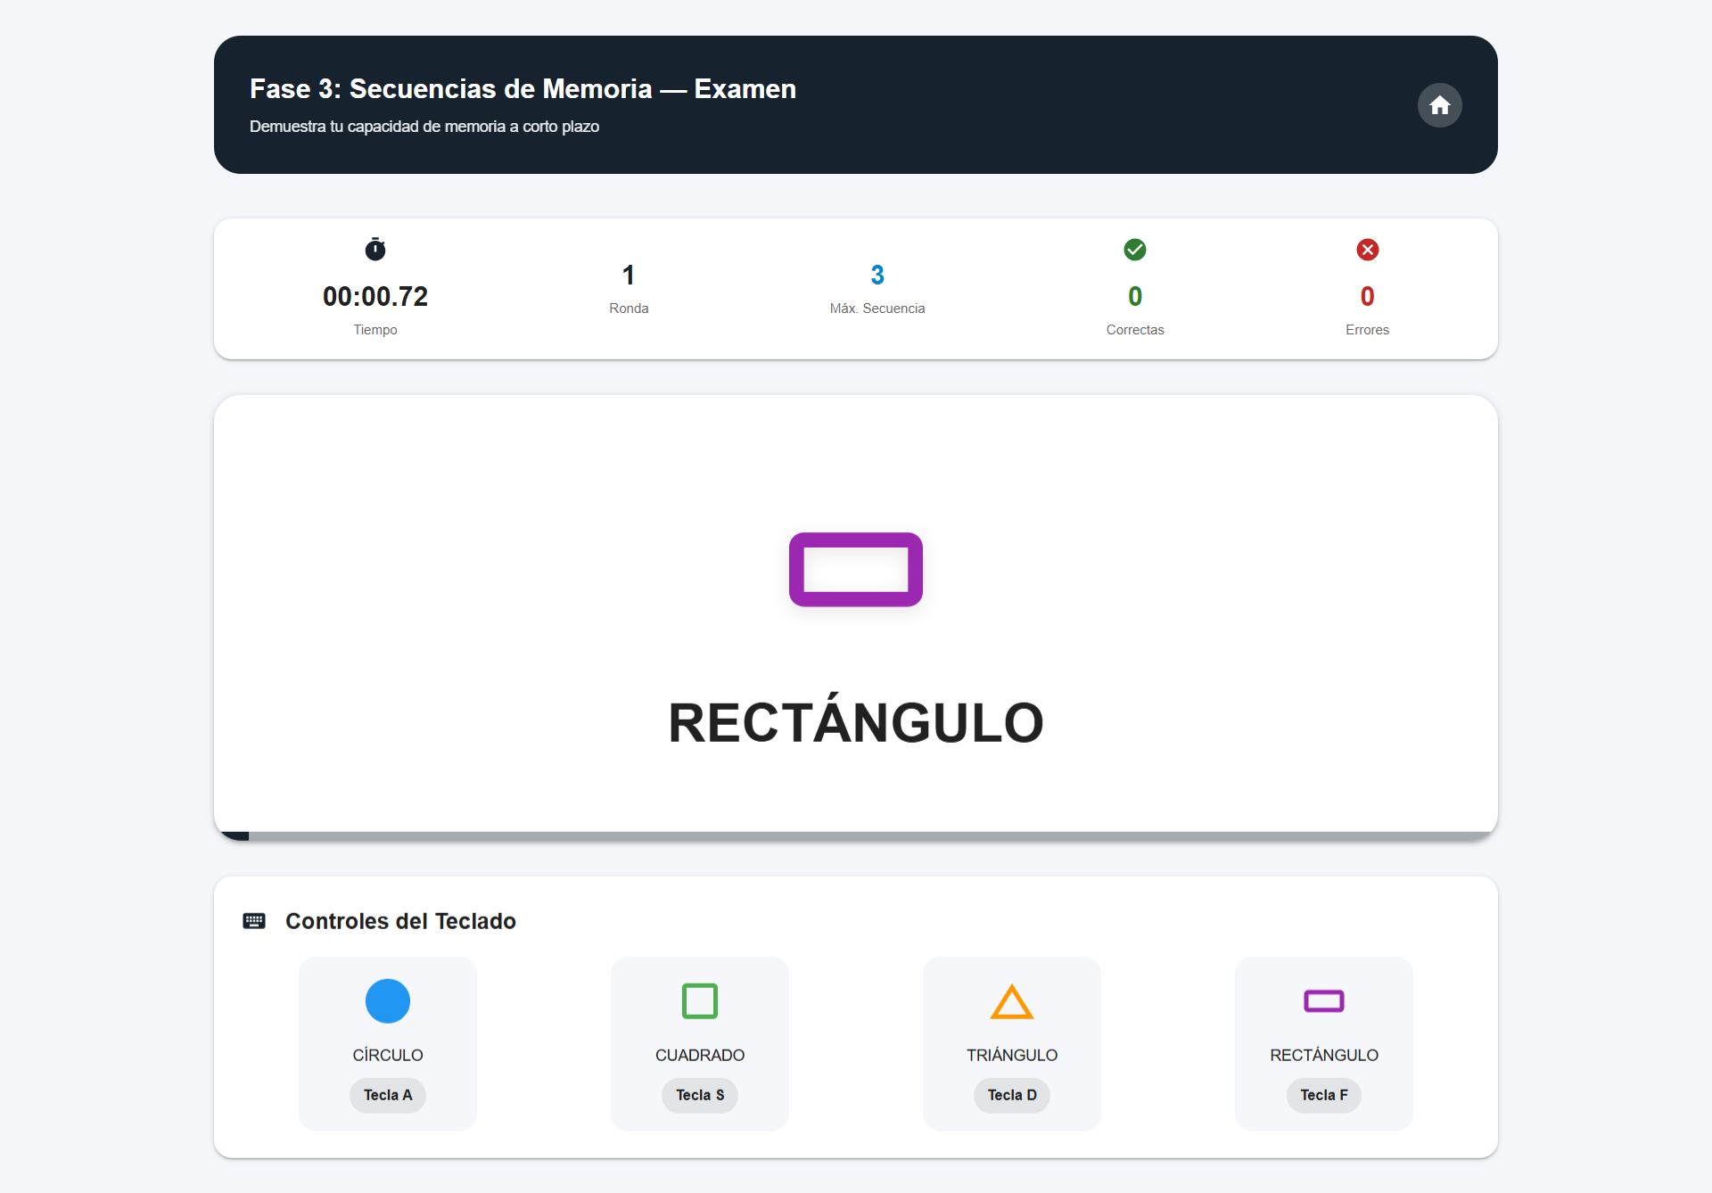The image size is (1712, 1193).
Task: Click the Máx. Secuencia value of 3
Action: coord(877,274)
